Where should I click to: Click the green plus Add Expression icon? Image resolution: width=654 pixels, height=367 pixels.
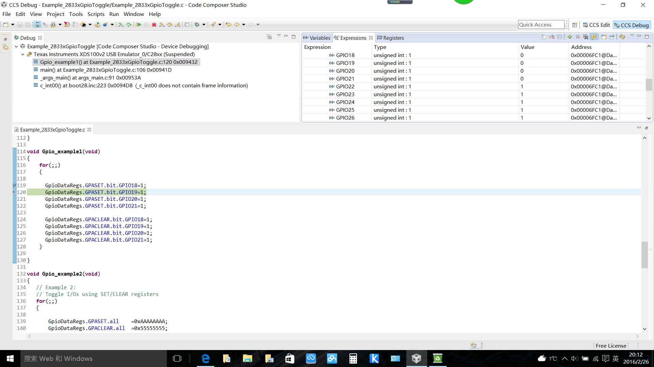[x=570, y=37]
